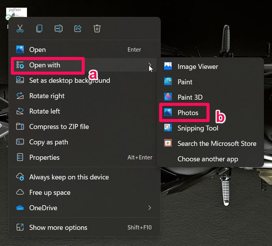The image size is (272, 246).
Task: Choose Compress to ZIP file
Action: (x=84, y=127)
